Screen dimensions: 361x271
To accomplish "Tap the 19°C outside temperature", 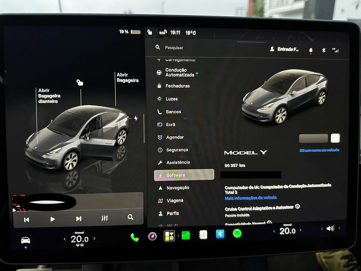I will (191, 33).
